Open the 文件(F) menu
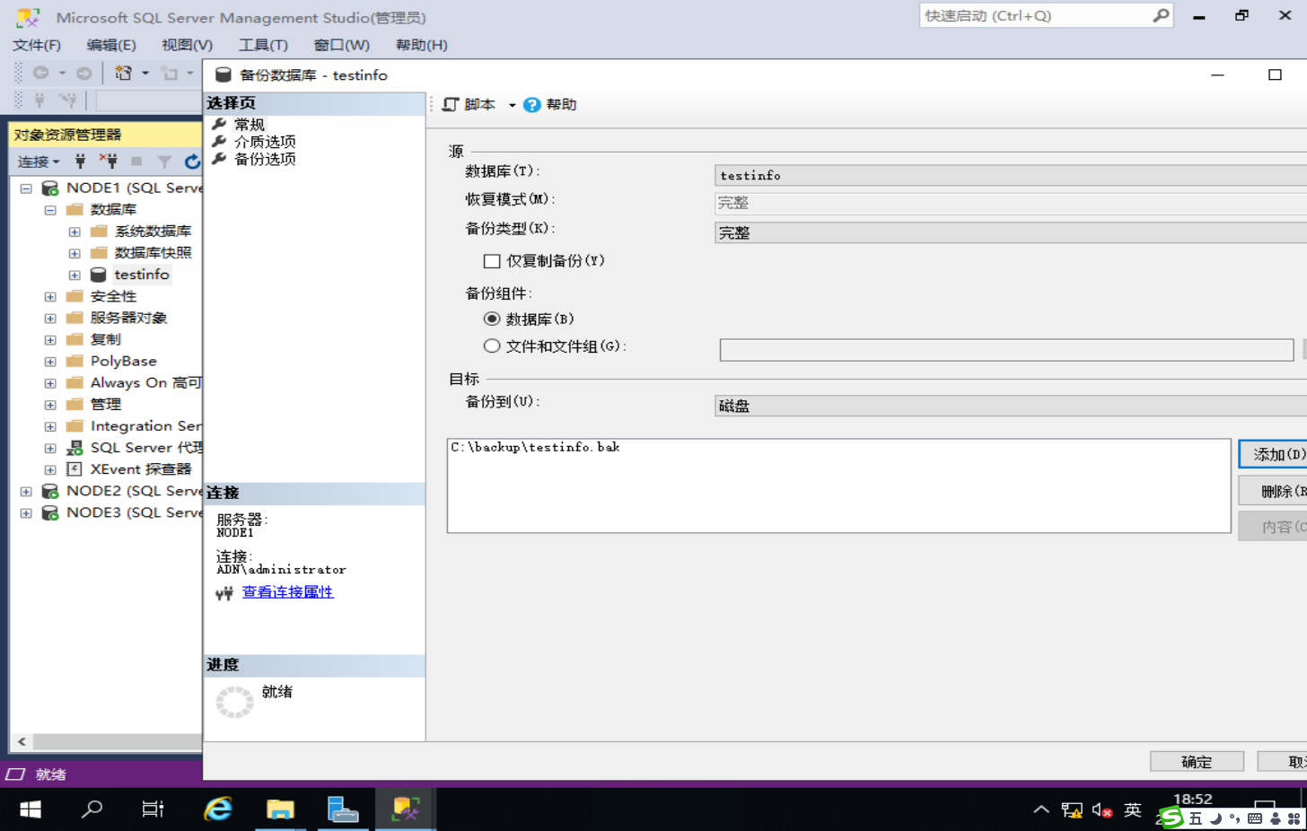This screenshot has height=831, width=1307. click(x=37, y=45)
